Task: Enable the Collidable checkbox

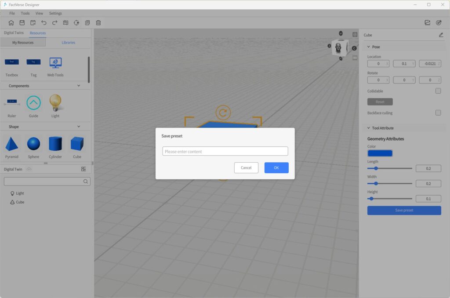Action: click(x=438, y=91)
